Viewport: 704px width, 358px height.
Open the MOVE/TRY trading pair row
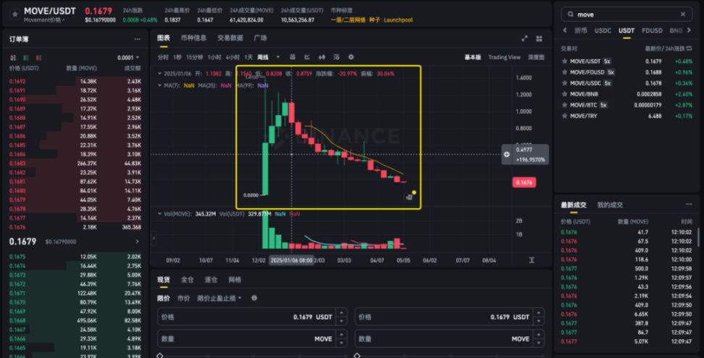[x=627, y=116]
